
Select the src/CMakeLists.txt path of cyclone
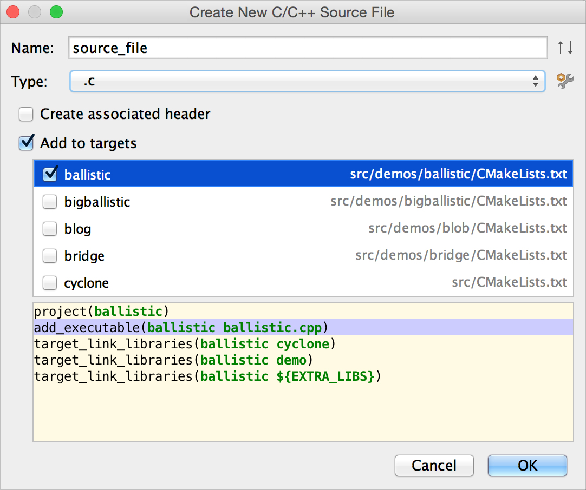(509, 282)
